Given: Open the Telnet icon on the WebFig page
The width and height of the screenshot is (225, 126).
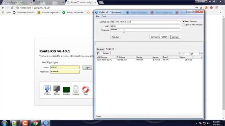Looking at the screenshot, I should (57, 90).
